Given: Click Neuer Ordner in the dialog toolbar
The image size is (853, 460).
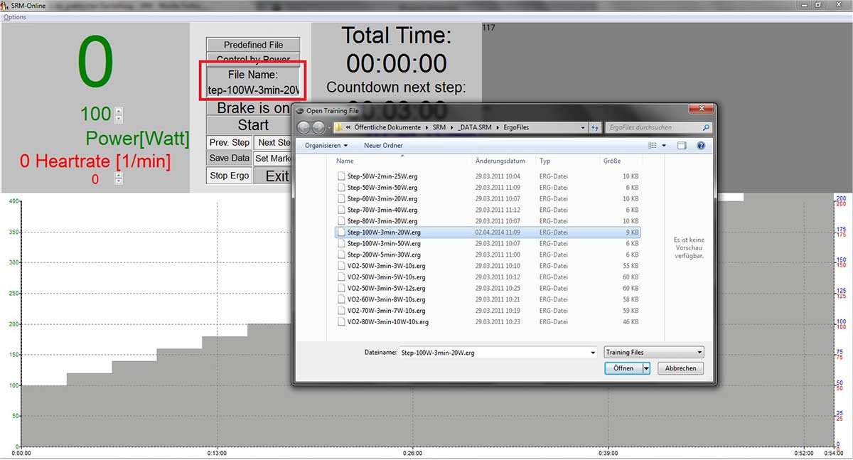Looking at the screenshot, I should tap(383, 146).
